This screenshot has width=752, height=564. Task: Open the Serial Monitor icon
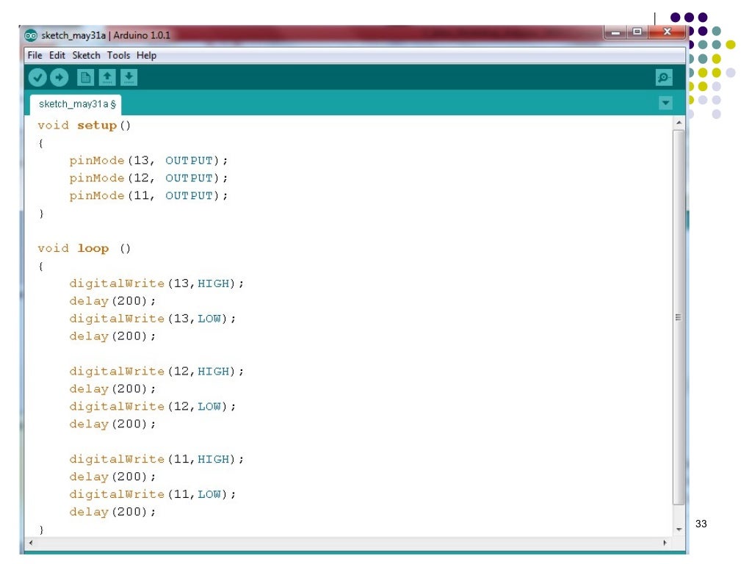tap(664, 77)
